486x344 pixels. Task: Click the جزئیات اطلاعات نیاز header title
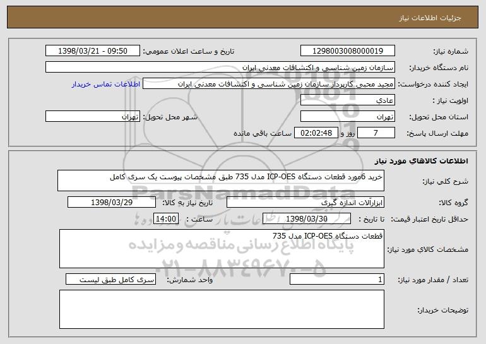pyautogui.click(x=430, y=18)
